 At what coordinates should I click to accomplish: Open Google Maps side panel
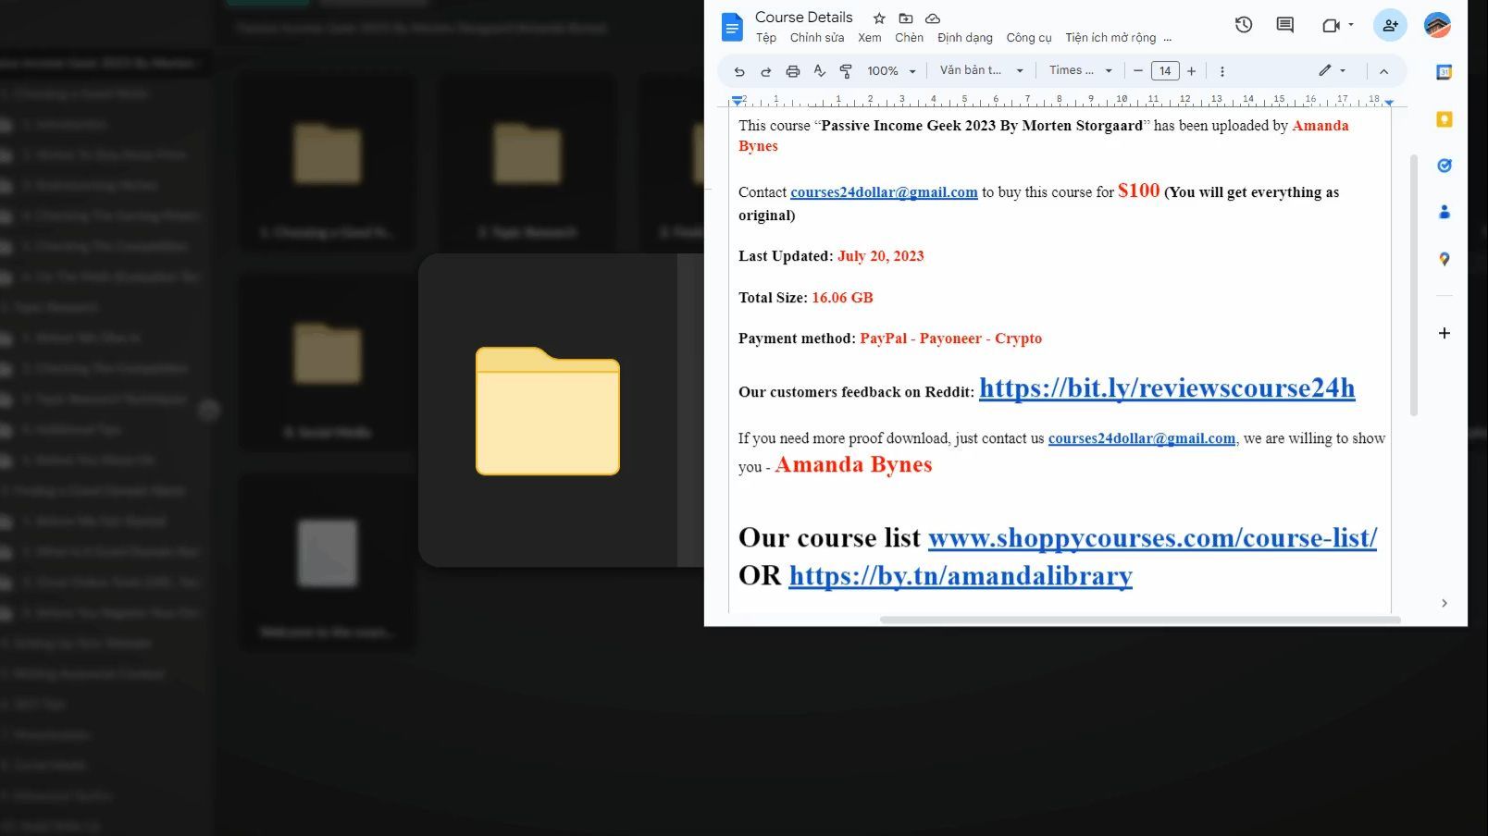click(1444, 260)
